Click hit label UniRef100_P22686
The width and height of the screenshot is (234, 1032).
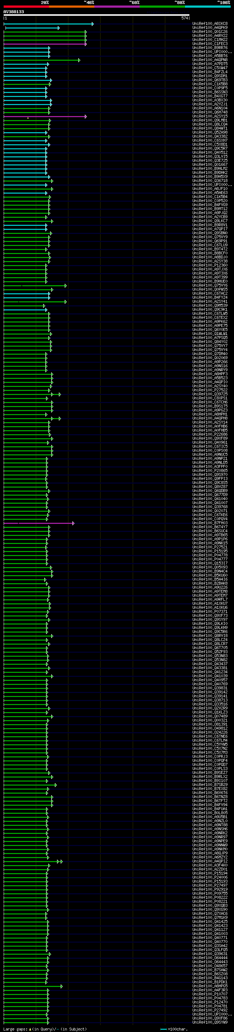210,434
